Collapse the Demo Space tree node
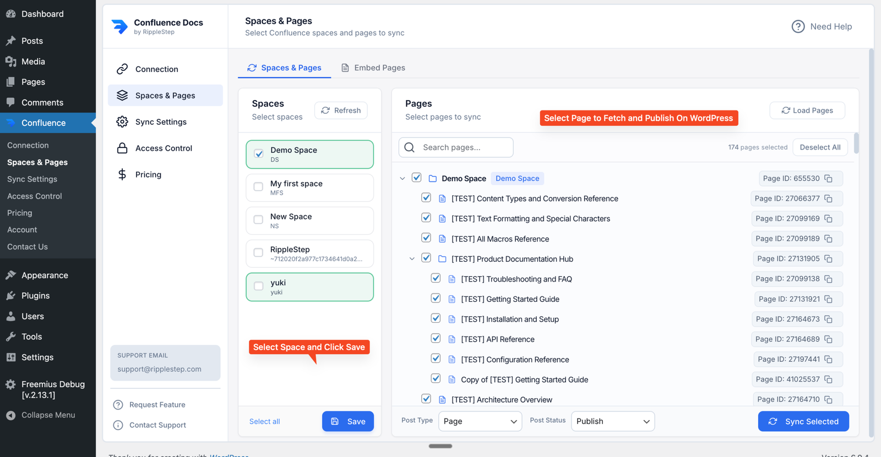The height and width of the screenshot is (457, 881). pos(403,178)
